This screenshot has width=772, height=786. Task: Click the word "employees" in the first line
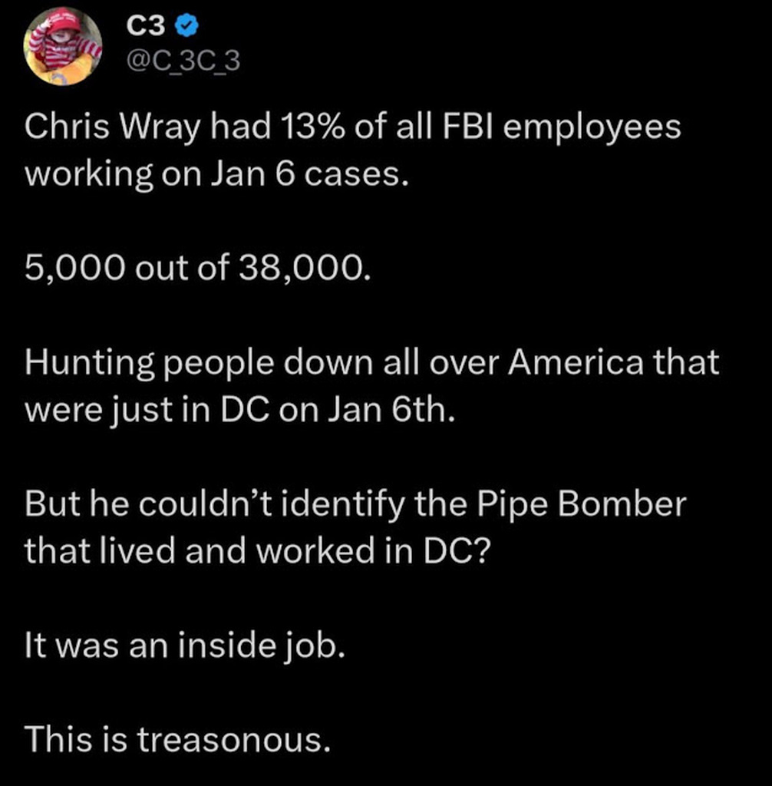pos(591,127)
